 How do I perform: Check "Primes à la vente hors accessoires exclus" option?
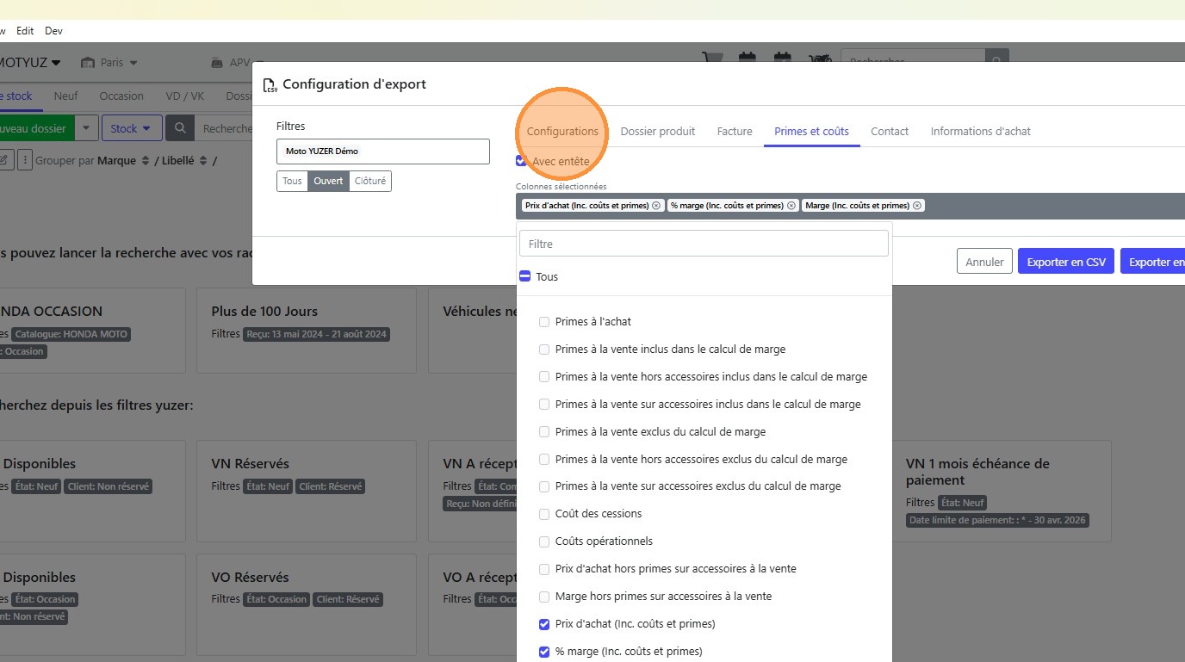click(544, 460)
